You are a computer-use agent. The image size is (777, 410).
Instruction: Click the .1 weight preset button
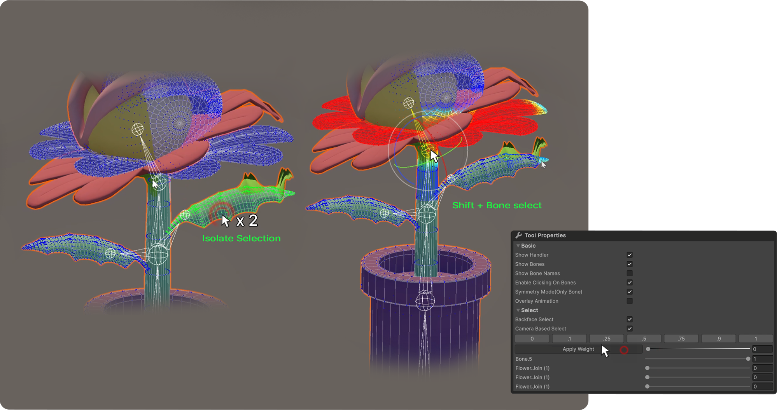569,339
